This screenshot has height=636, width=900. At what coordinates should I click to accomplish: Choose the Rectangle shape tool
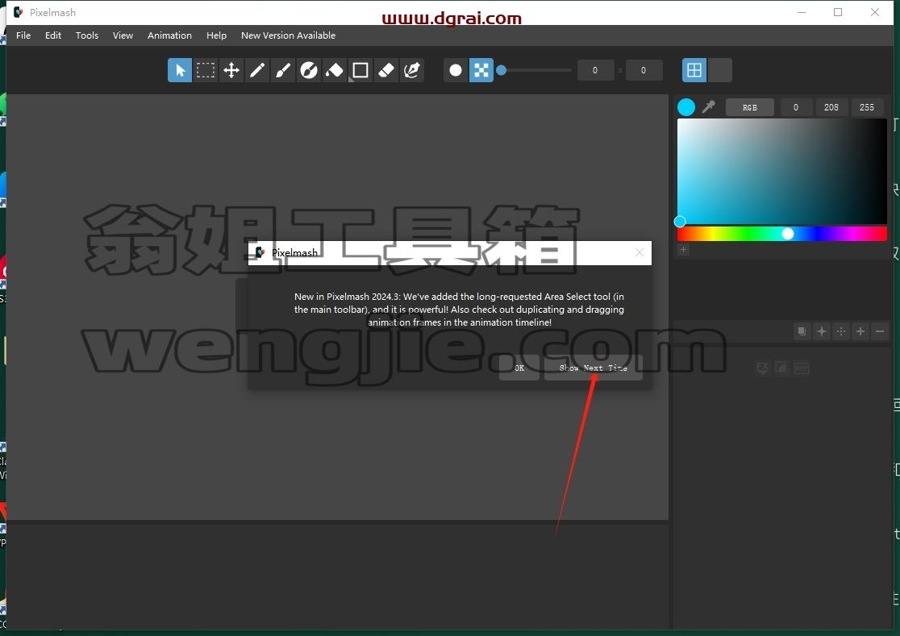point(360,71)
